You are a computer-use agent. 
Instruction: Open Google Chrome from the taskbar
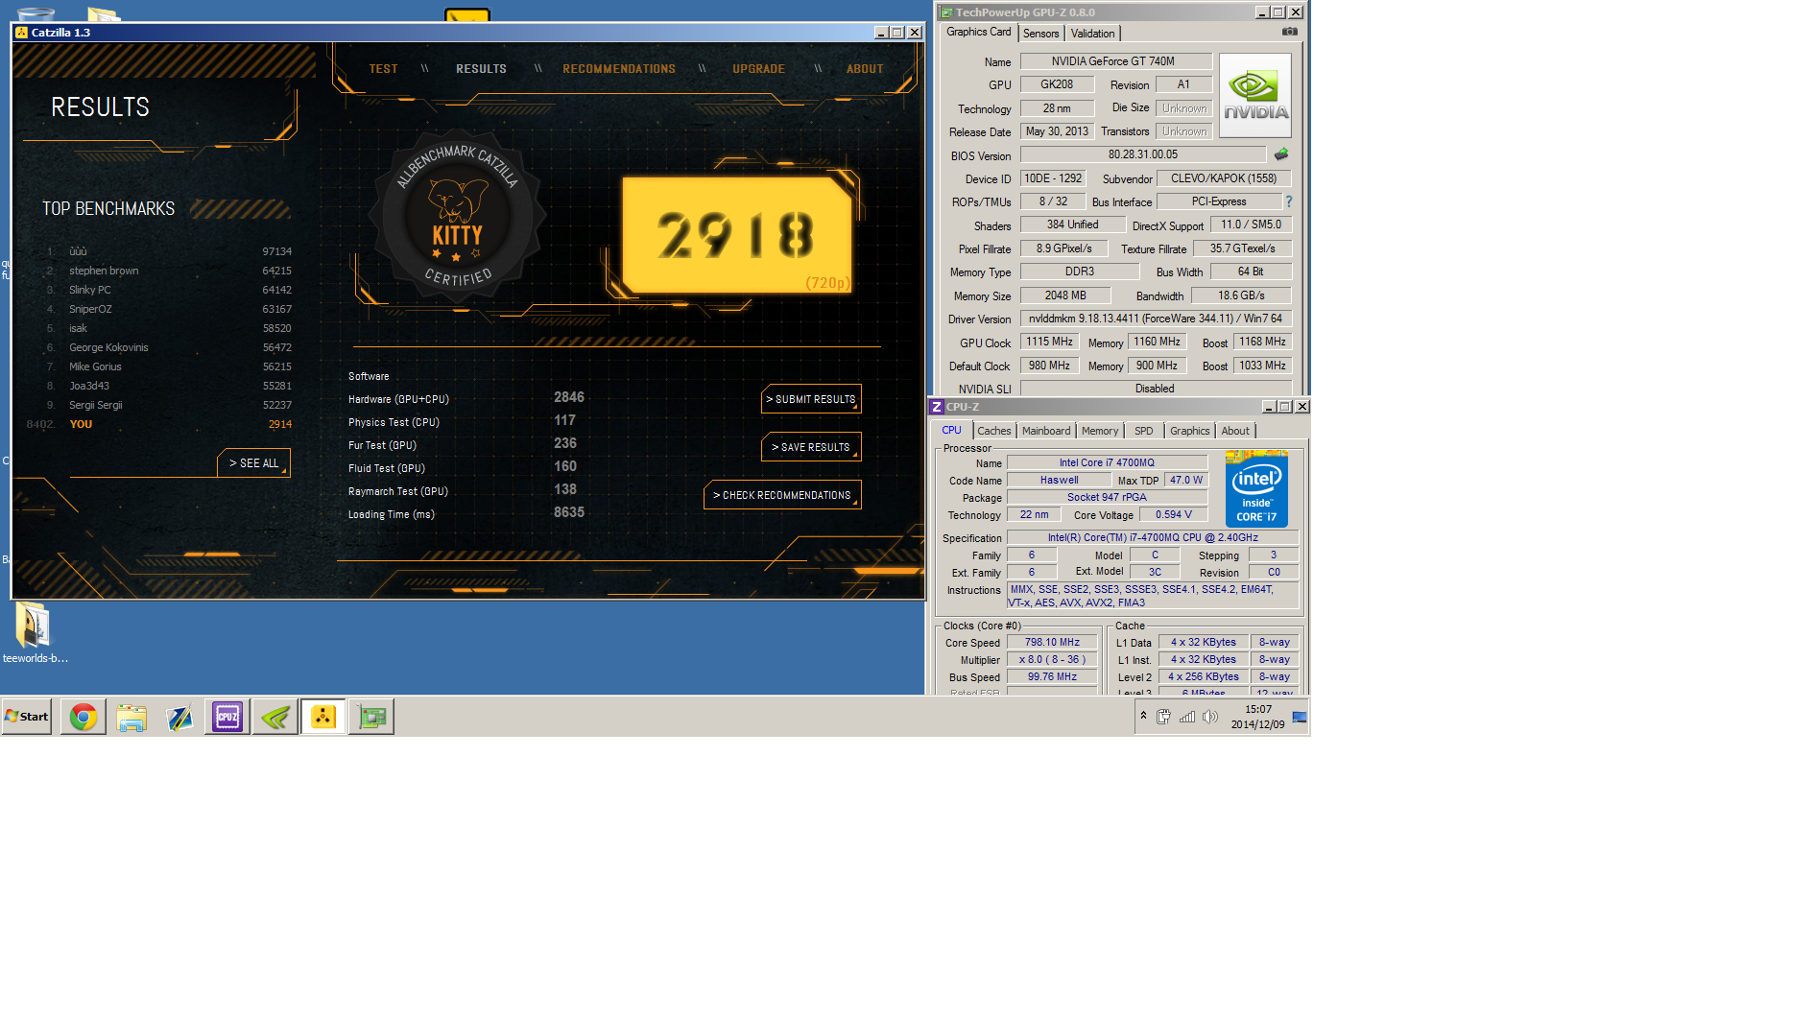(x=84, y=717)
